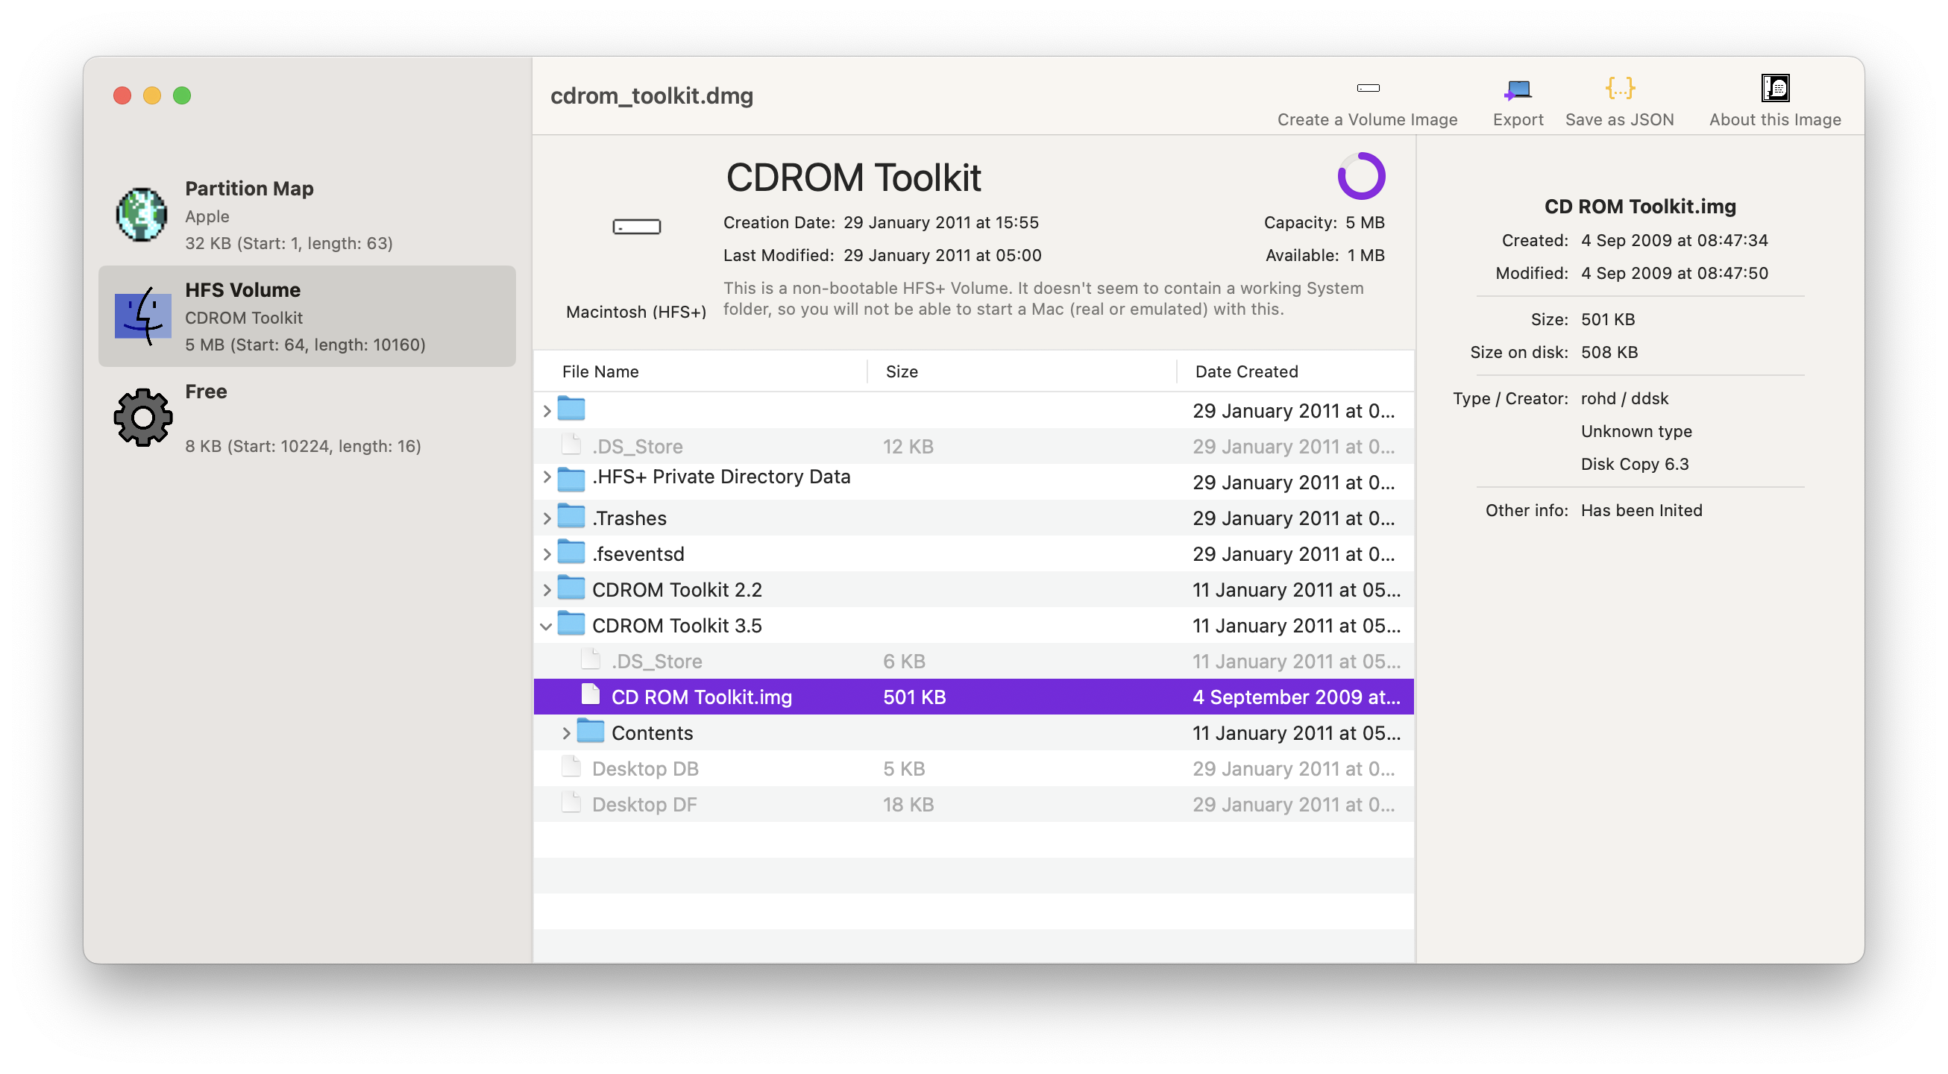Click the Contents folder icon

pos(591,732)
